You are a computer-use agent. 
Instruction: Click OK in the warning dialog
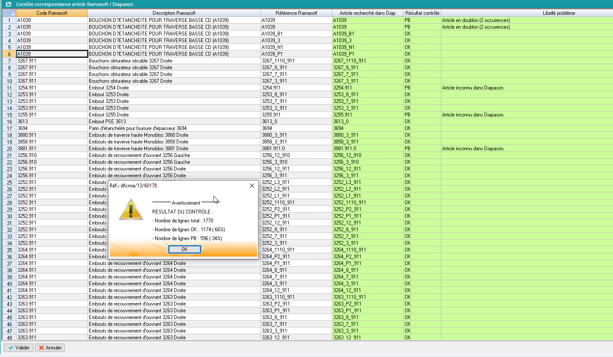point(184,249)
